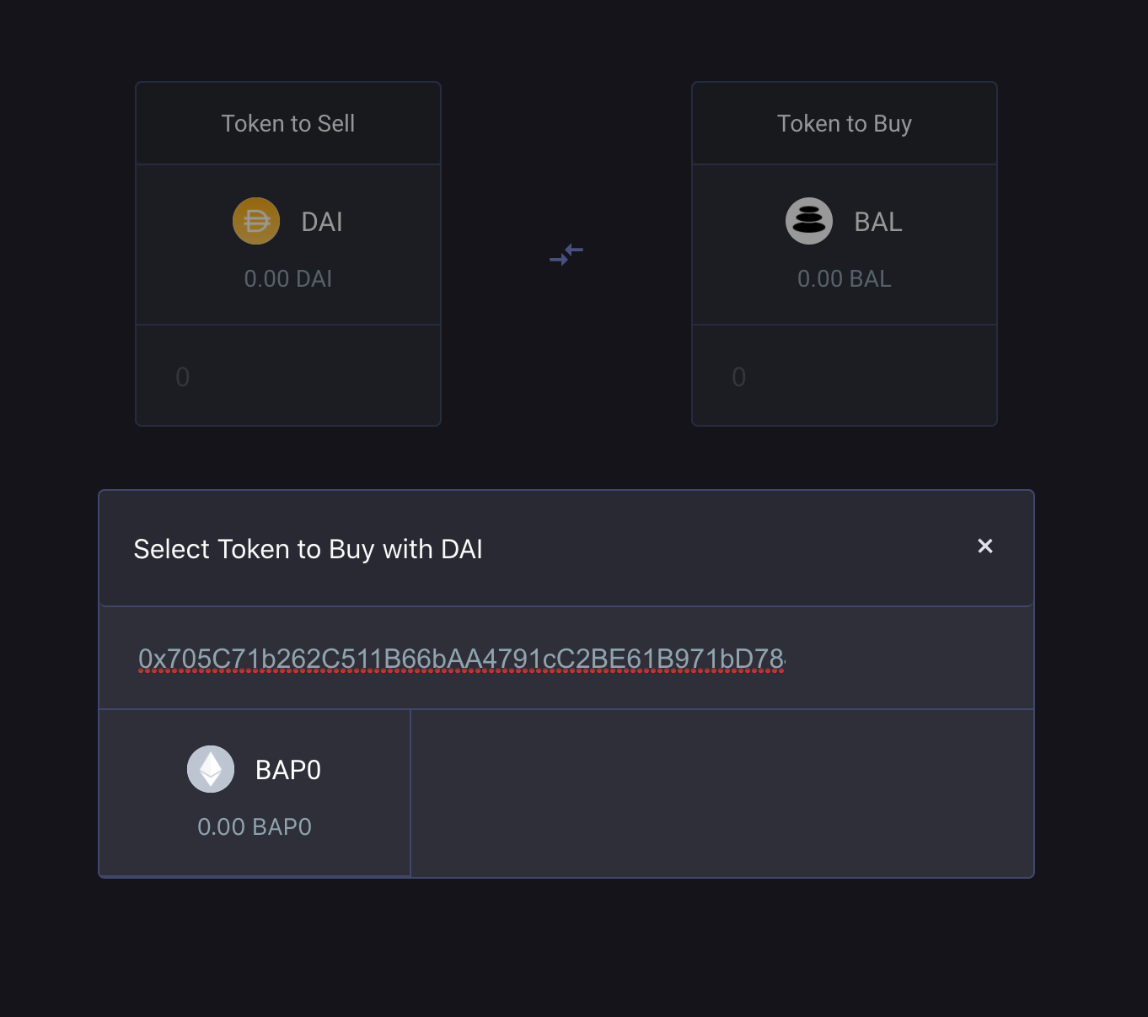
Task: Click the sell amount input field
Action: (x=288, y=376)
